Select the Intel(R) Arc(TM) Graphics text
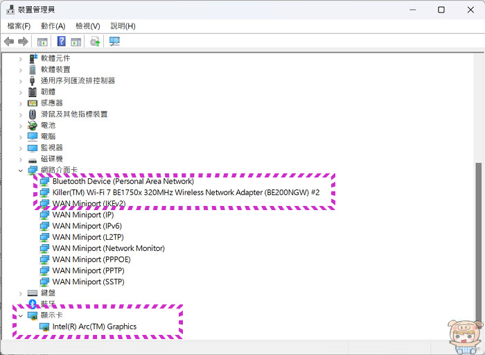This screenshot has width=485, height=355. [94, 327]
